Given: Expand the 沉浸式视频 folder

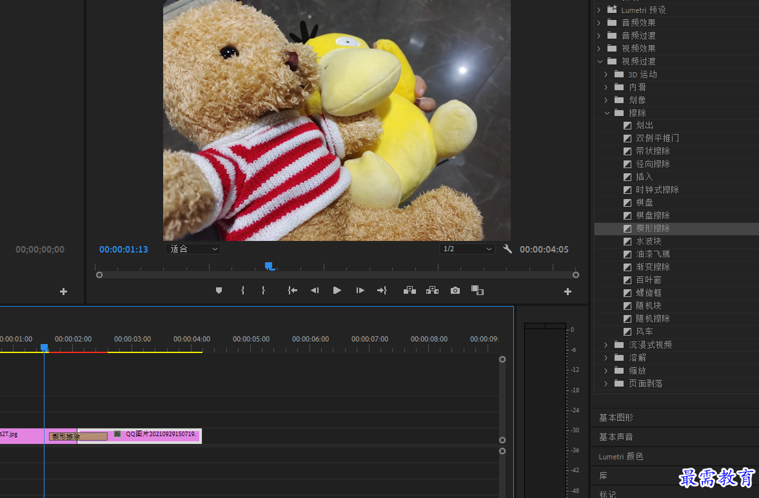Looking at the screenshot, I should click(x=606, y=345).
